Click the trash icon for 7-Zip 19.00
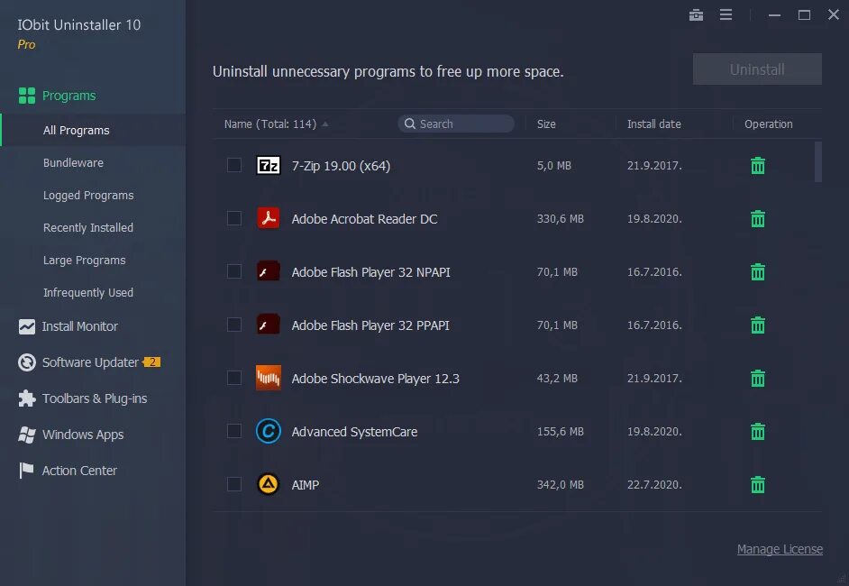Viewport: 849px width, 586px height. 757,165
